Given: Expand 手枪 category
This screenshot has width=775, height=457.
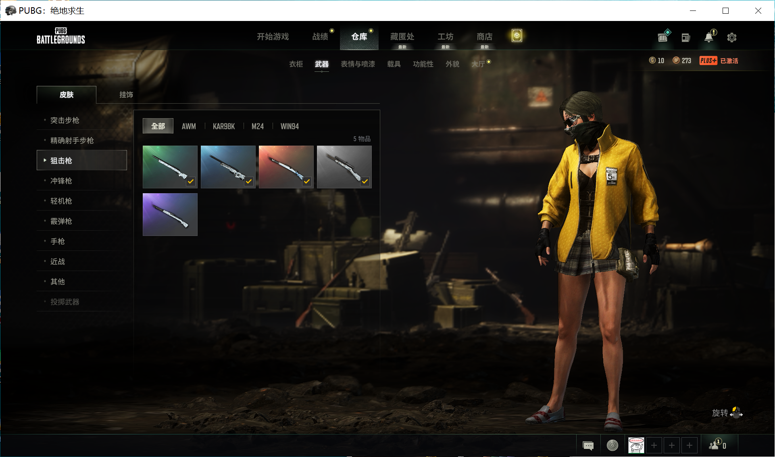Looking at the screenshot, I should pyautogui.click(x=82, y=241).
